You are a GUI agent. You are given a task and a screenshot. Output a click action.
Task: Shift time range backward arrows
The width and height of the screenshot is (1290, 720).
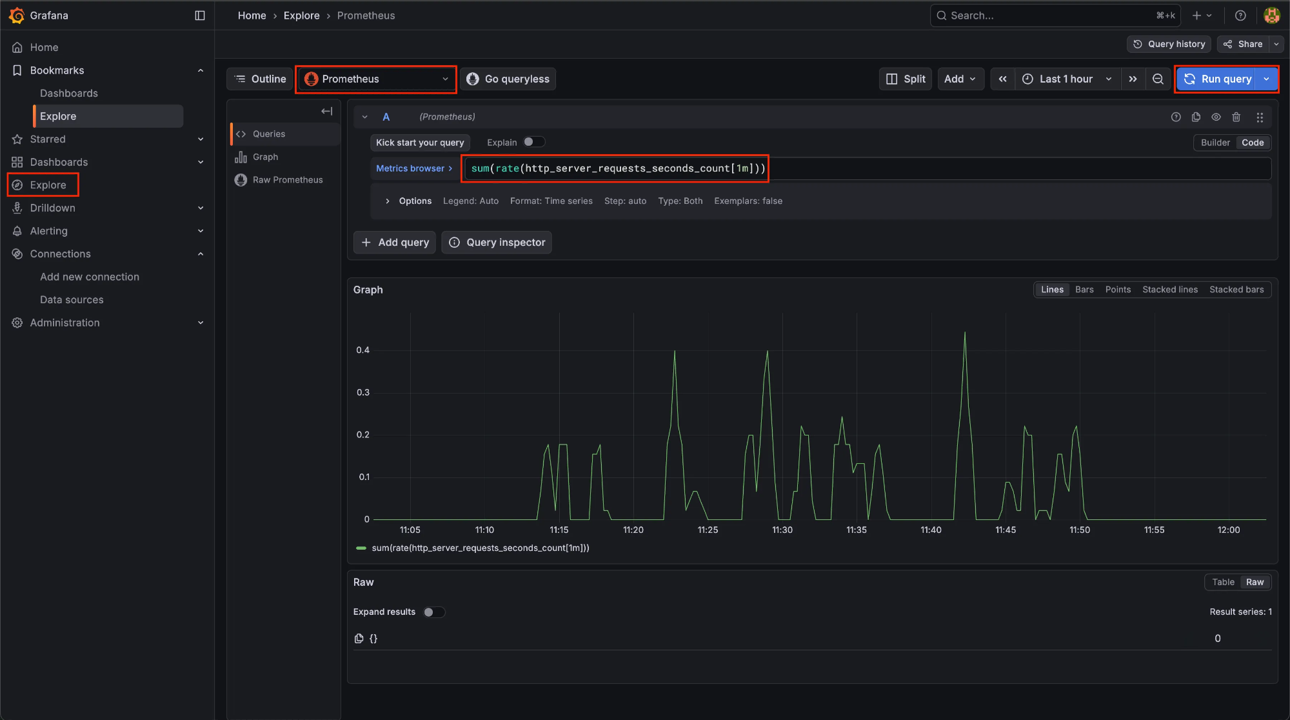1002,79
